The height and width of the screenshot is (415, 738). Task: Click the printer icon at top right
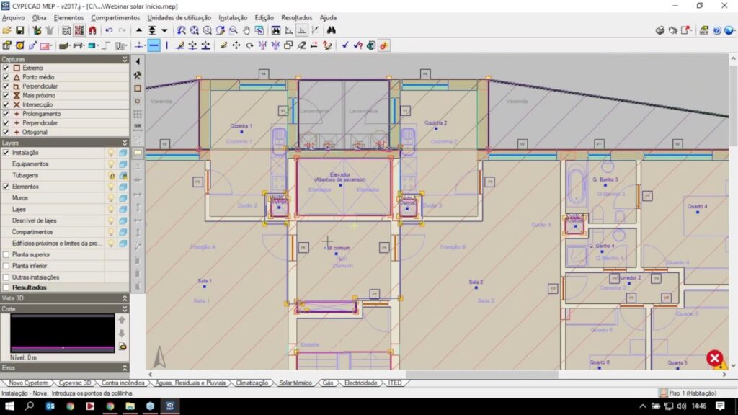point(659,30)
